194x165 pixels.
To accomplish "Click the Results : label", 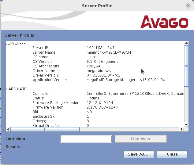I will 14,147.
